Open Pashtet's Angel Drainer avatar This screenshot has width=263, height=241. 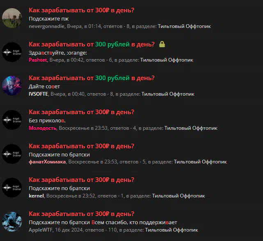(x=12, y=52)
